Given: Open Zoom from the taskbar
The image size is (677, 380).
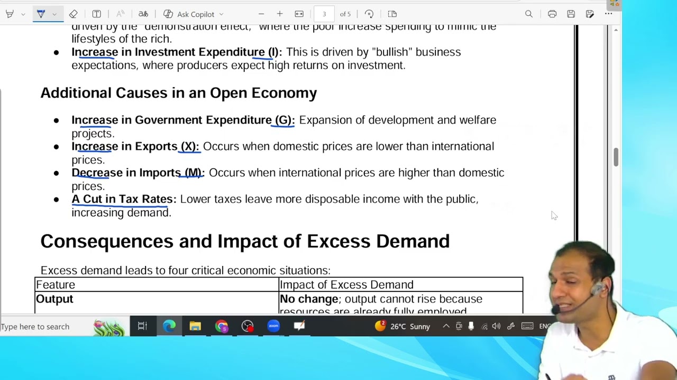Looking at the screenshot, I should coord(273,327).
